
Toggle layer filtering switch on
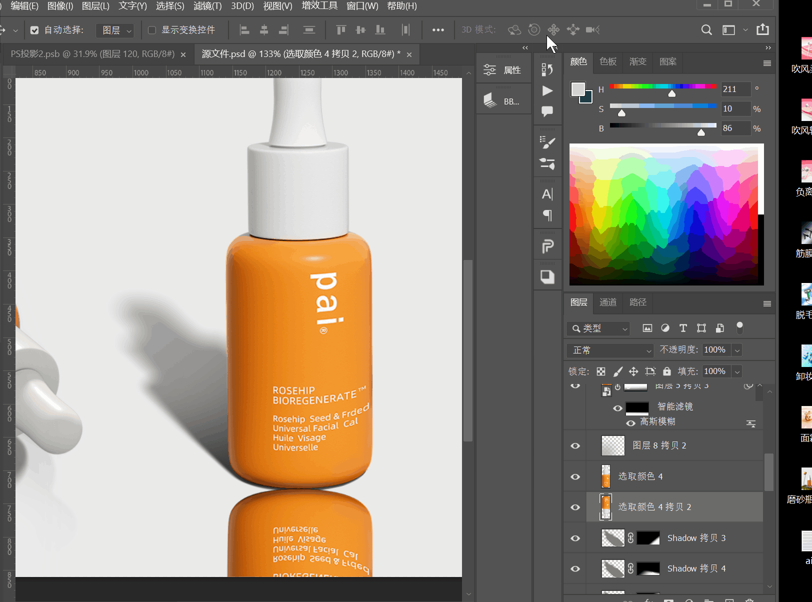point(739,328)
